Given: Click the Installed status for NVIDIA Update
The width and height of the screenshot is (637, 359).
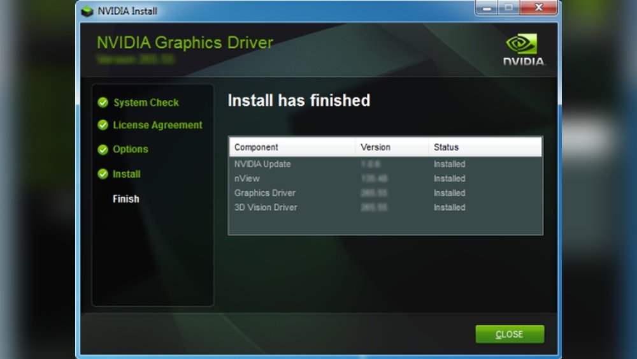Looking at the screenshot, I should coord(449,164).
